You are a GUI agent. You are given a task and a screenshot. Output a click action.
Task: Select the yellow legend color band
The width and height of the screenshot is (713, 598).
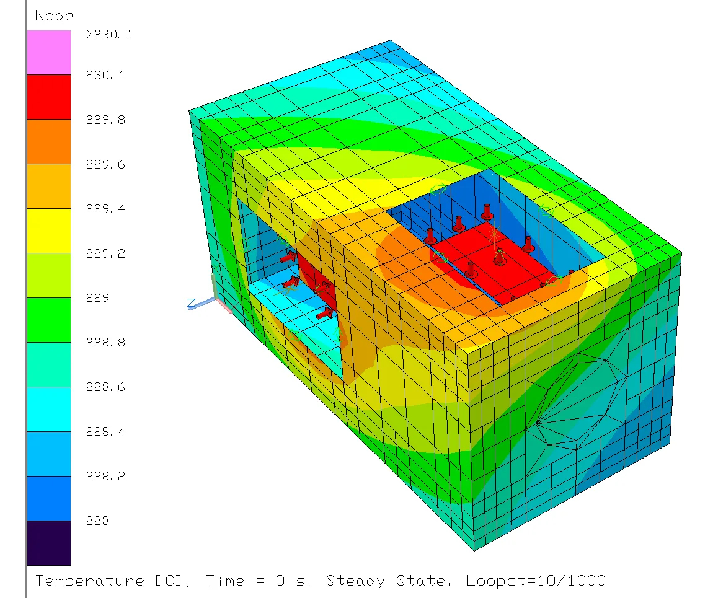coord(49,231)
